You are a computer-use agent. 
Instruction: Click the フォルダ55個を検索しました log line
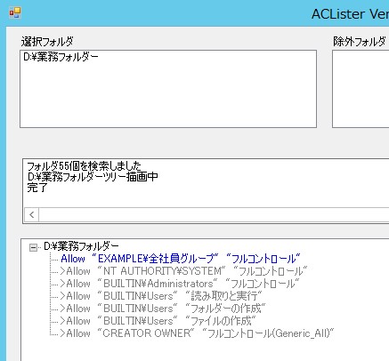pos(84,165)
